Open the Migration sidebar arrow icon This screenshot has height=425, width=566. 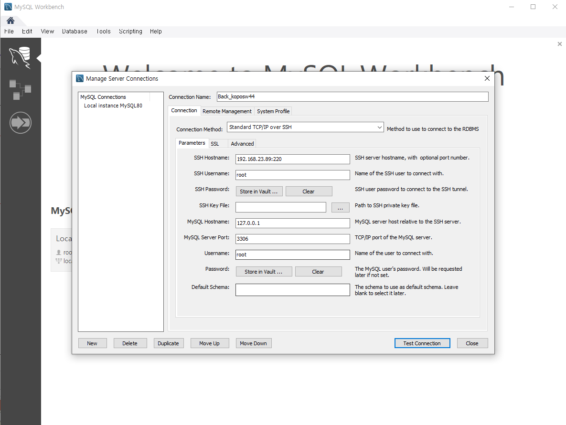coord(21,123)
